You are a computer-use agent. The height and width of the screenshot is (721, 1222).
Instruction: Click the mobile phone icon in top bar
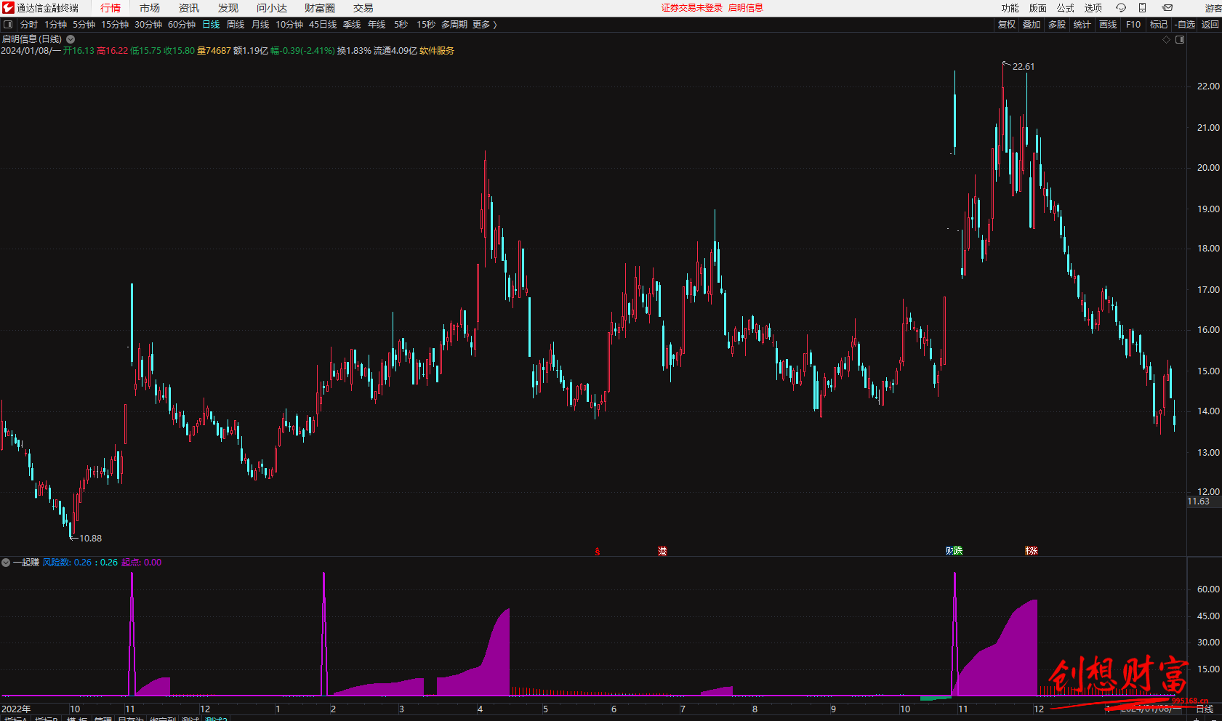point(1142,8)
